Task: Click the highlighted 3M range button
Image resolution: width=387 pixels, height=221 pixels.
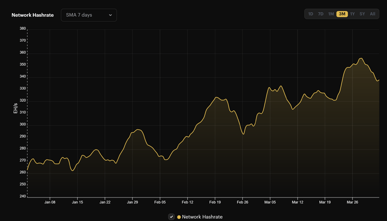Action: [x=342, y=14]
